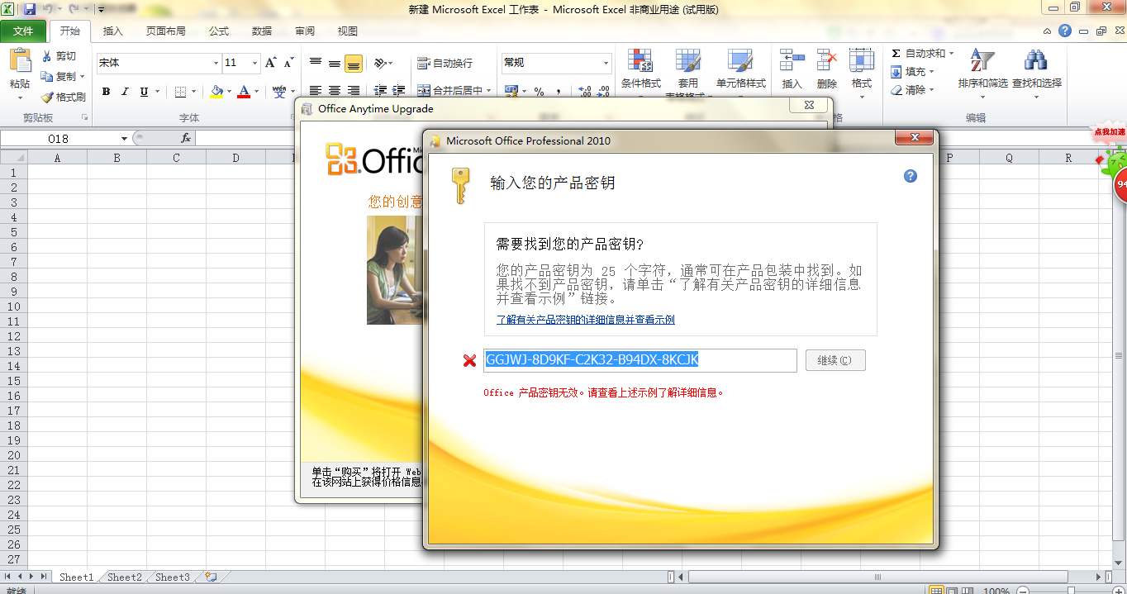This screenshot has width=1127, height=594.
Task: Switch to the Formulas (公式) tab
Action: (x=219, y=31)
